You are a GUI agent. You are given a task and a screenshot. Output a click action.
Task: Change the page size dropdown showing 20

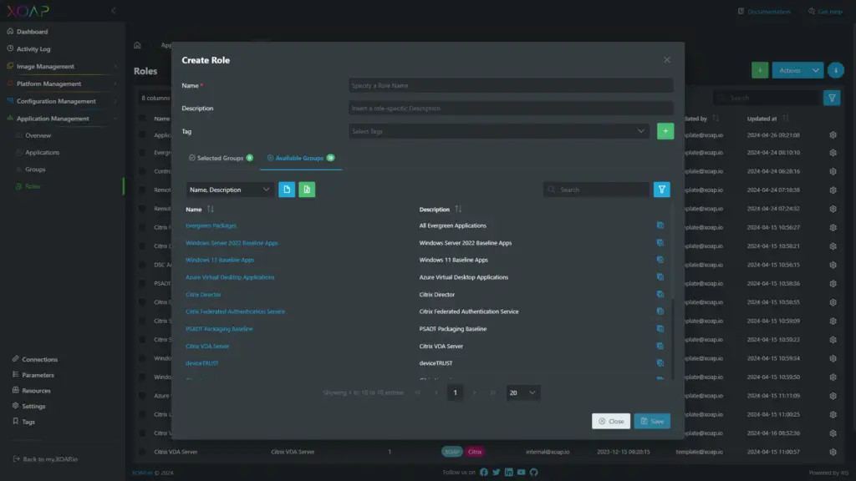(x=523, y=392)
